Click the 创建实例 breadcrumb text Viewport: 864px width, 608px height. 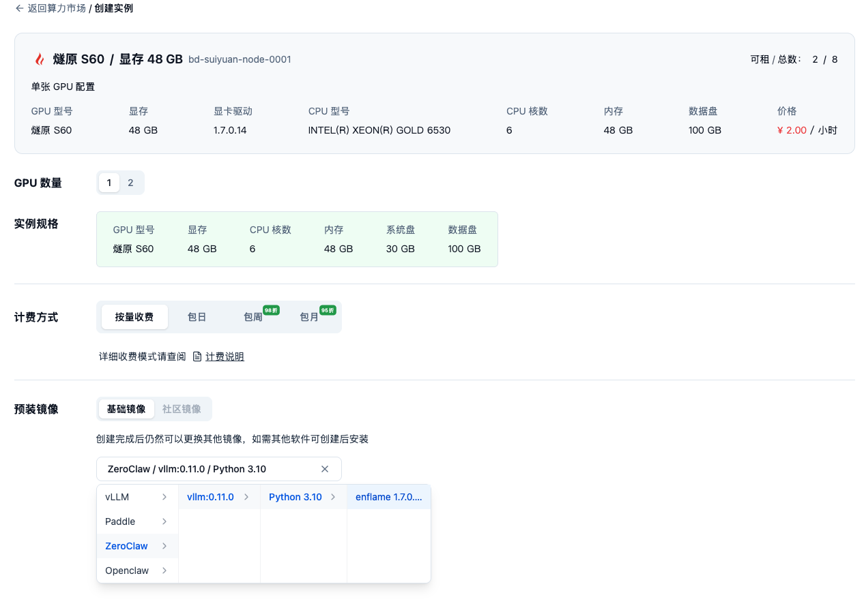click(114, 8)
